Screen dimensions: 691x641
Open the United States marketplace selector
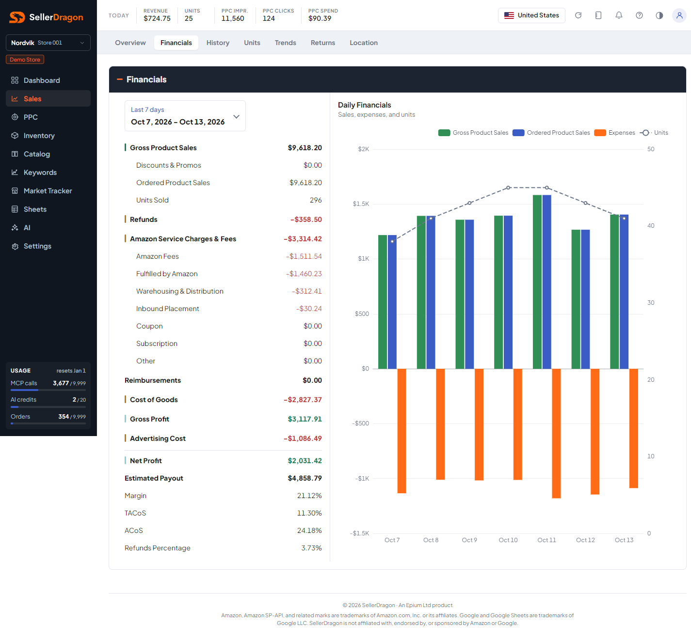(531, 16)
